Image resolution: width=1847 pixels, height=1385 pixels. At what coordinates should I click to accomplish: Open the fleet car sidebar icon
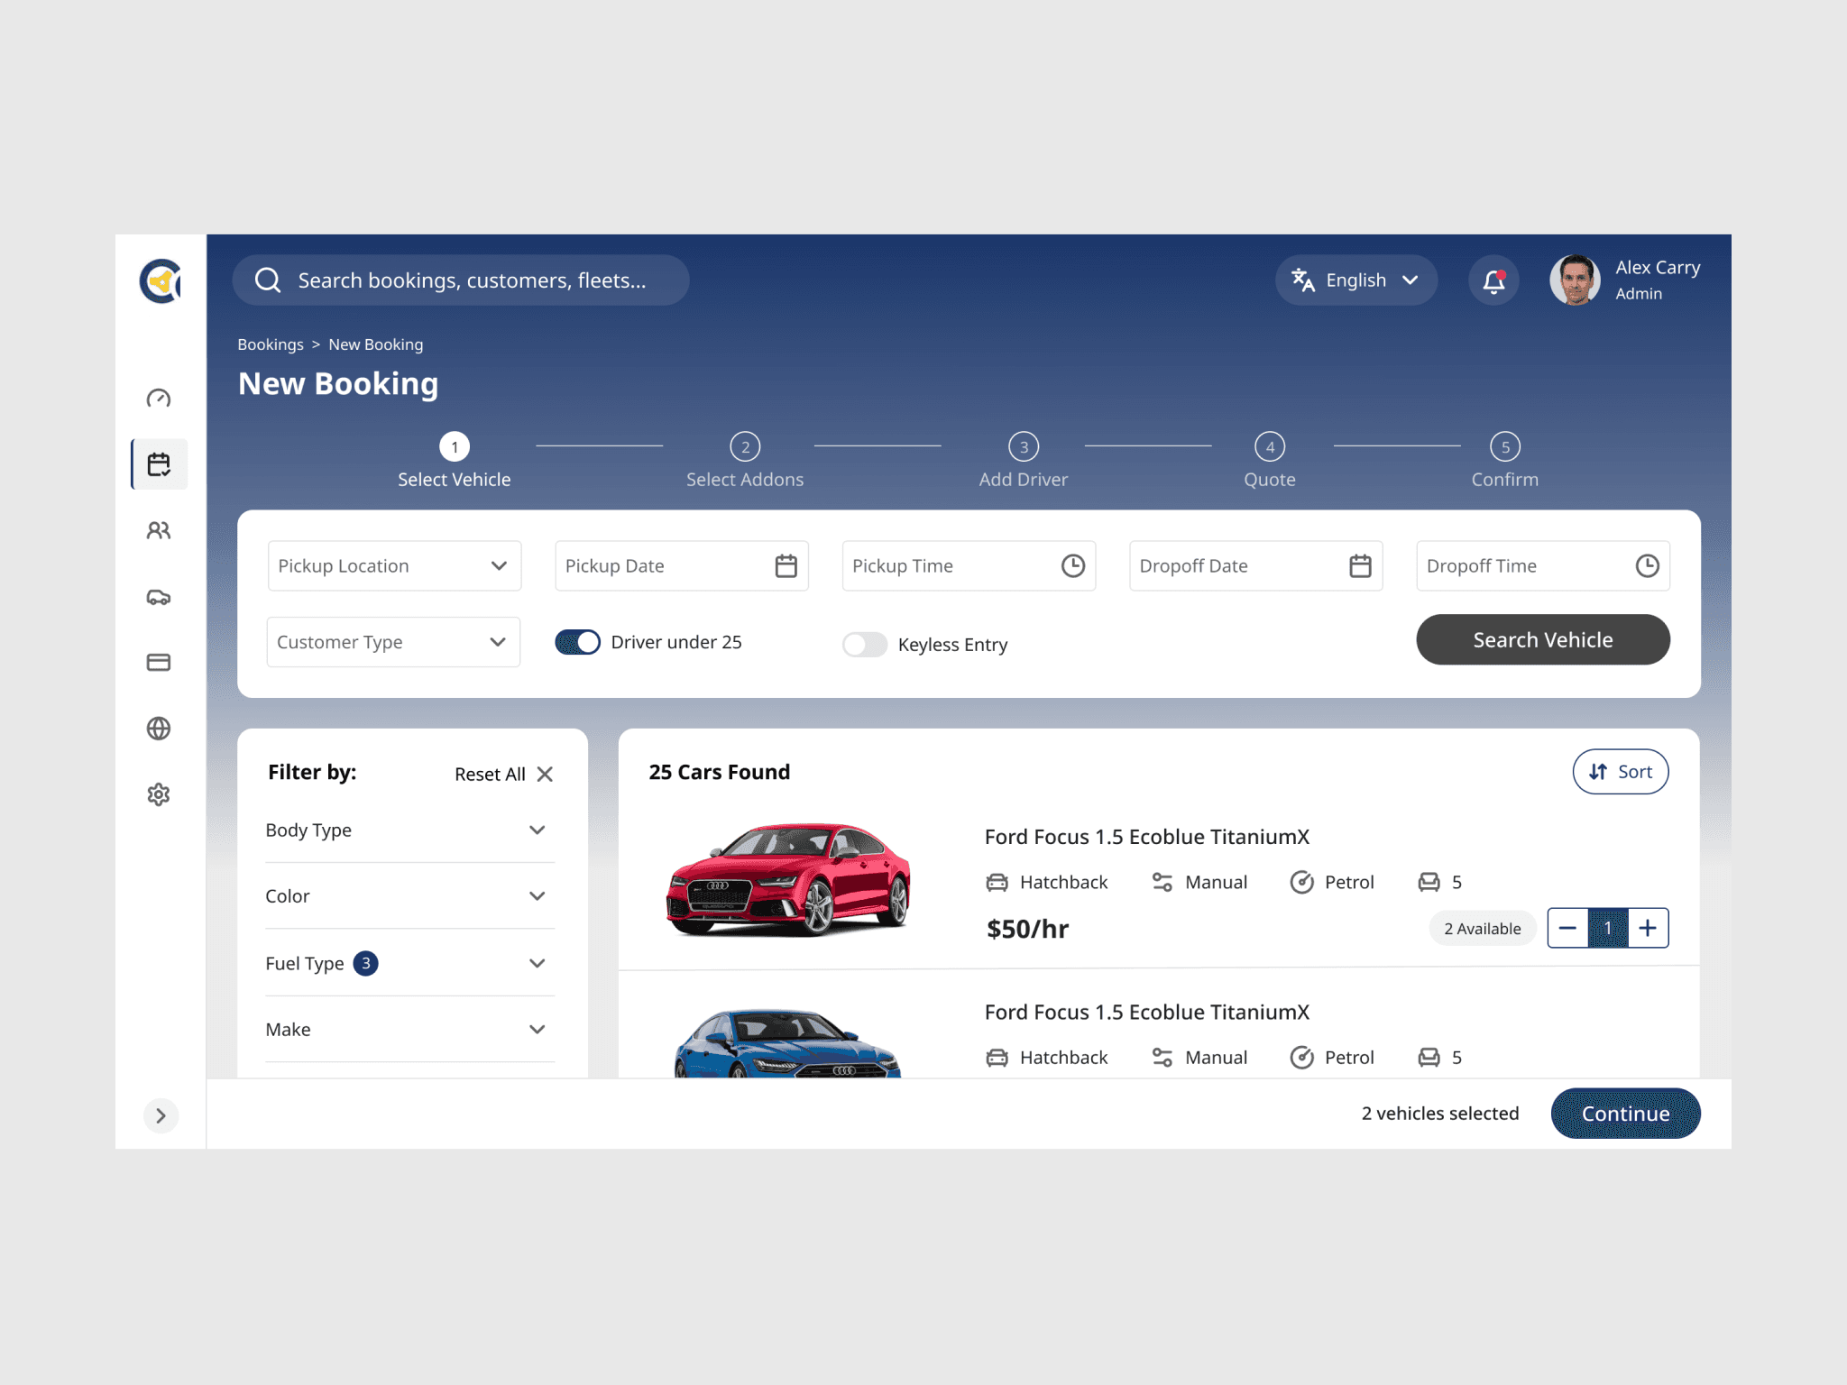159,597
